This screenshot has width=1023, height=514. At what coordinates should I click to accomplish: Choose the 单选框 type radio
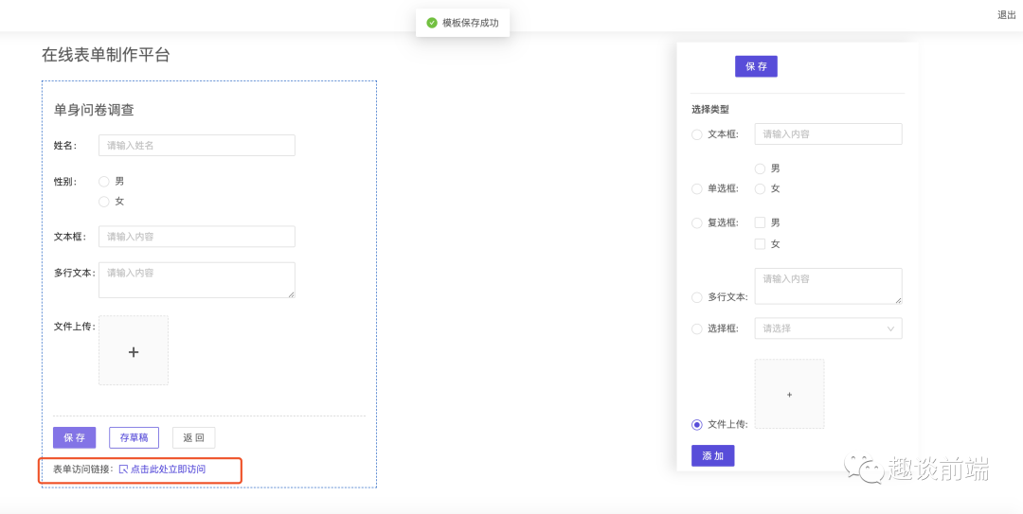(x=697, y=189)
